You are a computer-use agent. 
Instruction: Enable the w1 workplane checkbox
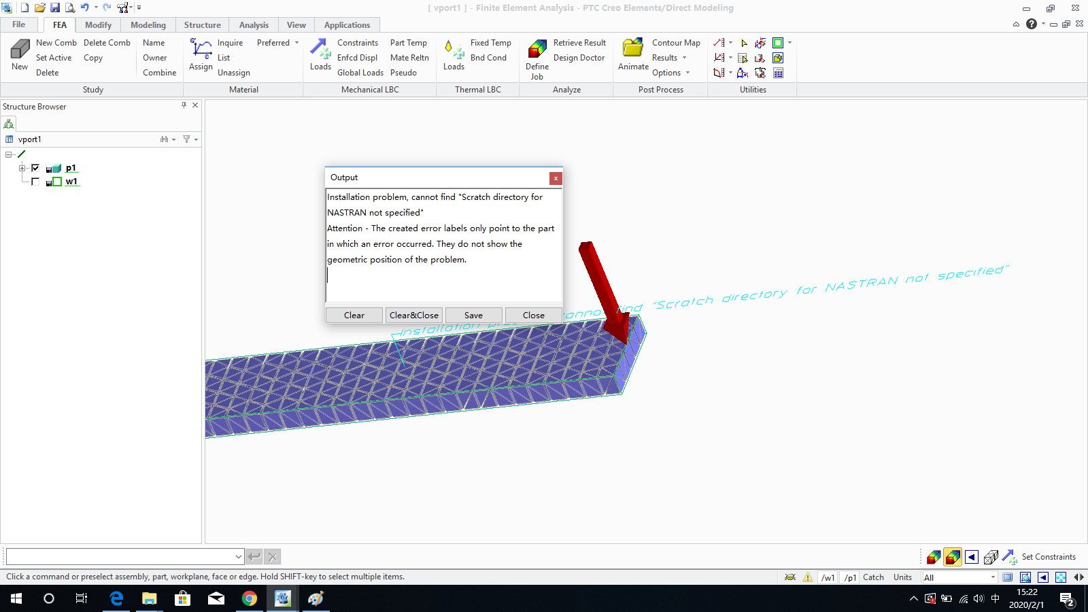pyautogui.click(x=36, y=181)
